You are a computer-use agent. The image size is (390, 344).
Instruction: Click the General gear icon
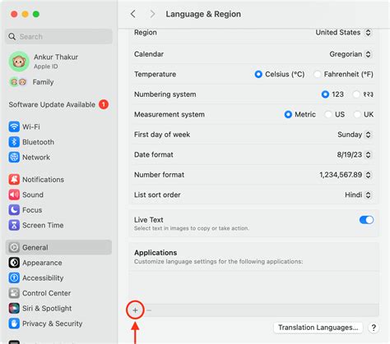coord(14,247)
